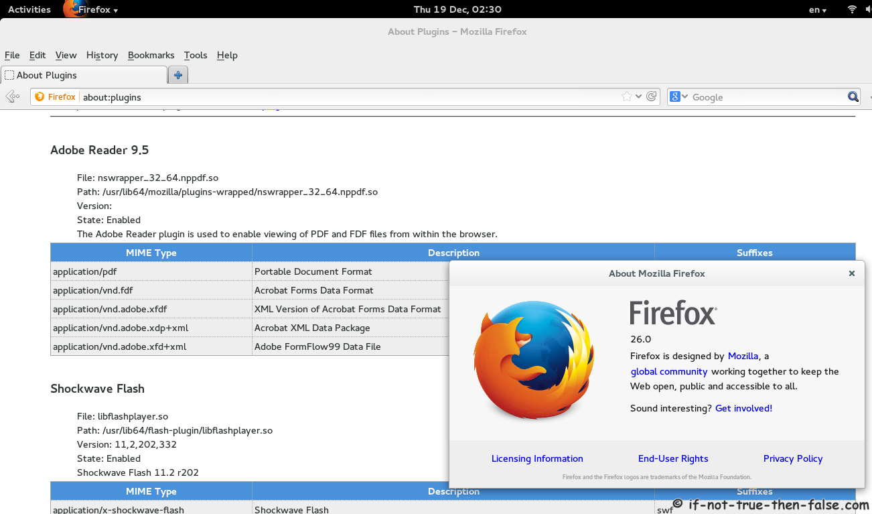The width and height of the screenshot is (872, 514).
Task: Click the application/vnd.adobe.xdp+xml cell
Action: pos(151,328)
